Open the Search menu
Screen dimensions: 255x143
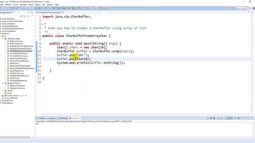[x=31, y=4]
